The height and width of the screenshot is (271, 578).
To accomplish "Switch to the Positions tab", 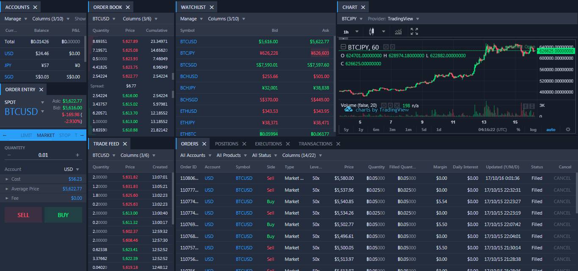I will tap(227, 144).
